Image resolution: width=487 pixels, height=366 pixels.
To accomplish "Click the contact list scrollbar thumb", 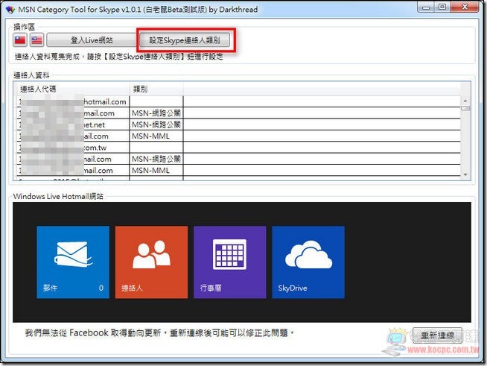I will tap(465, 108).
